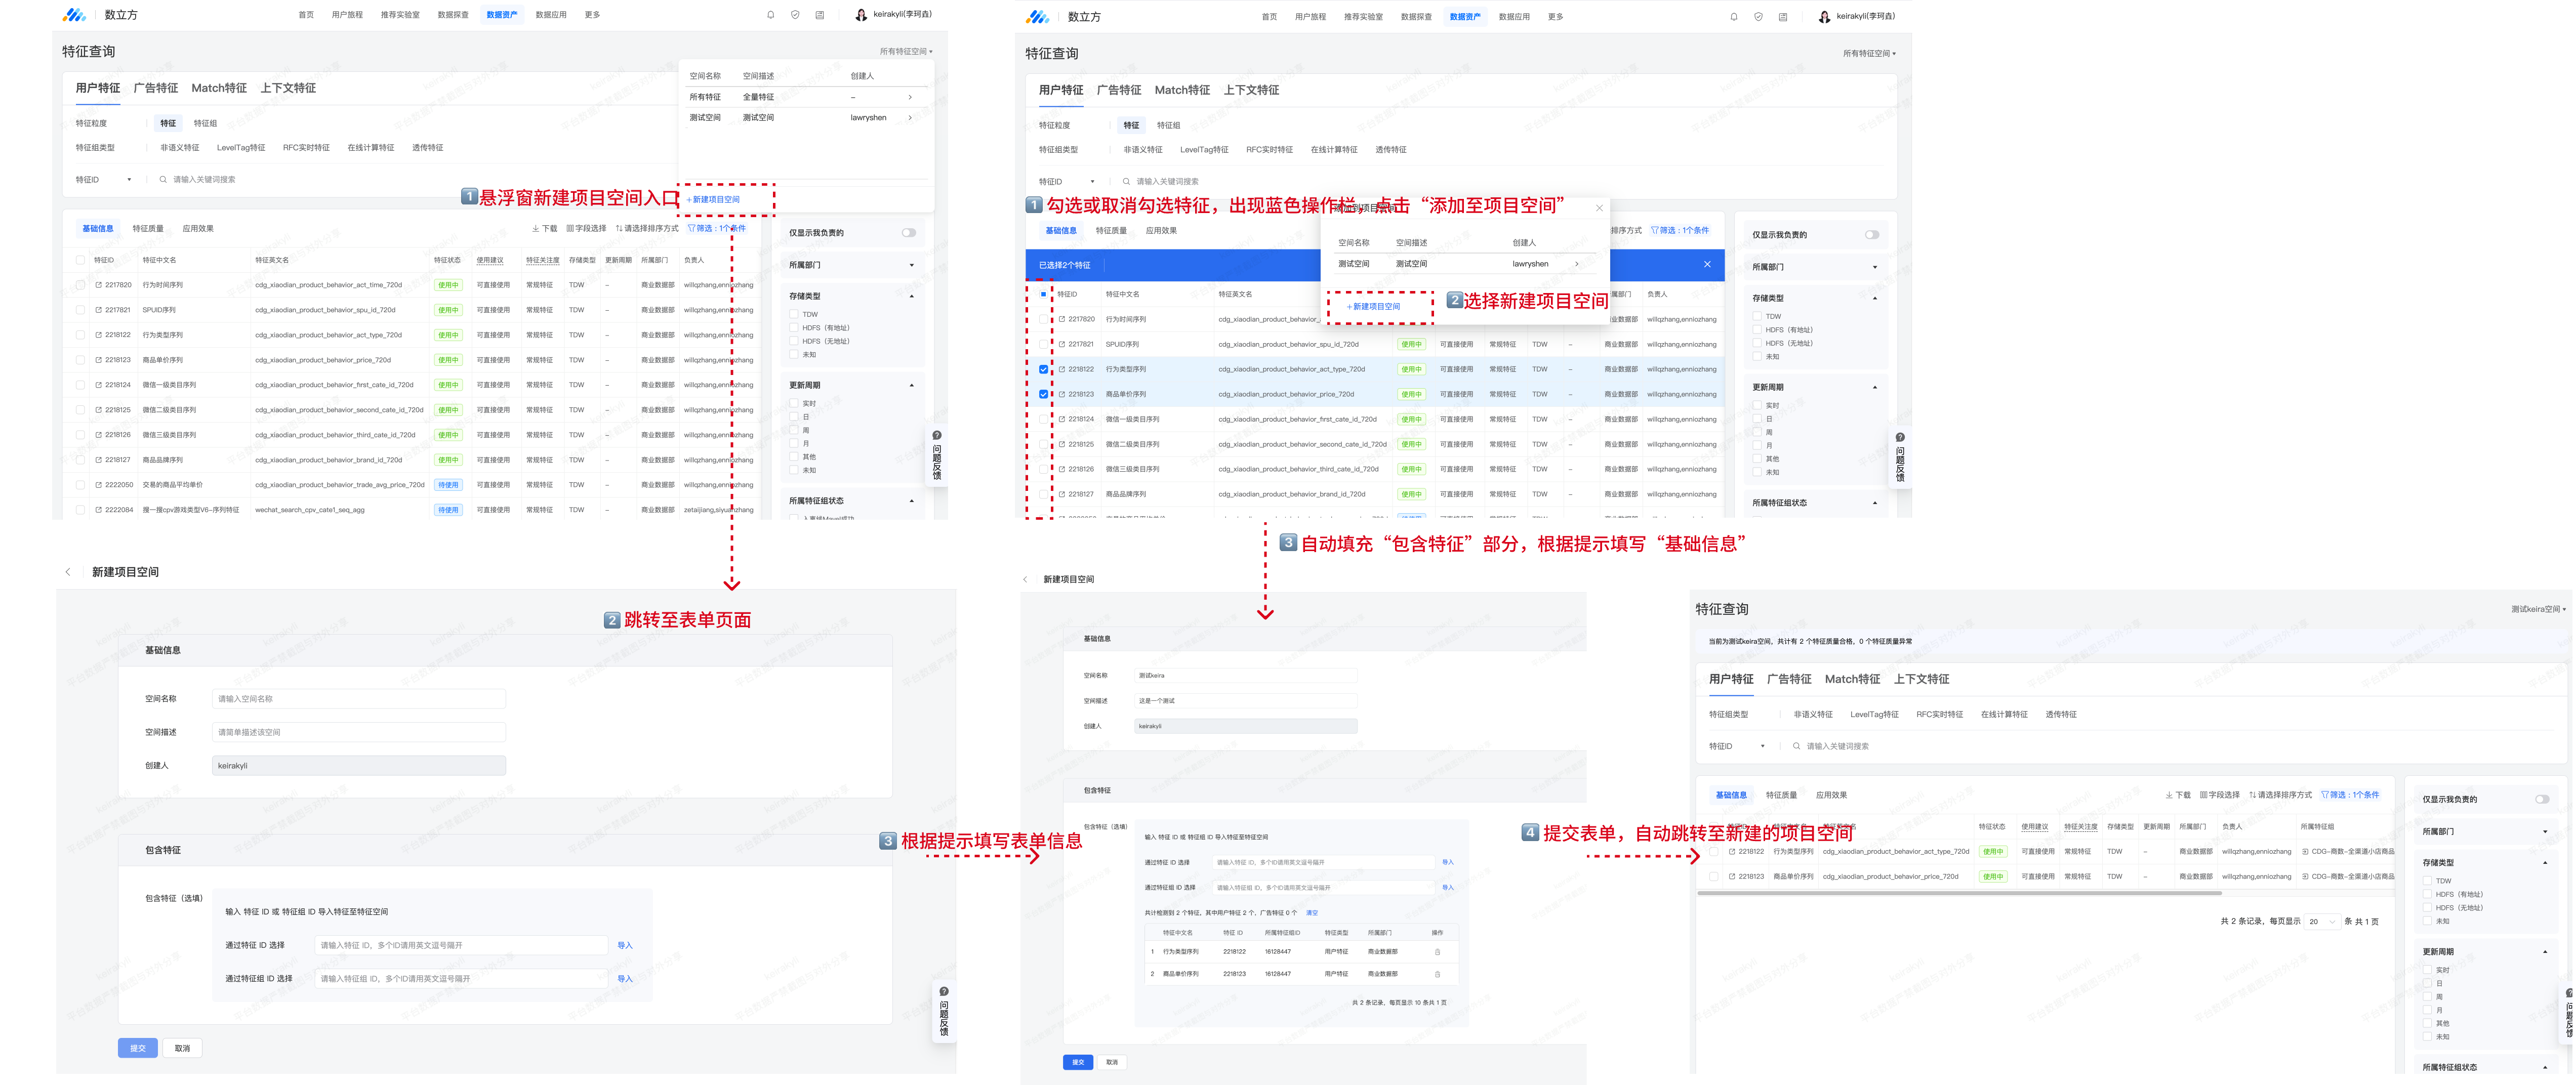Screen dimensions: 2576x1085
Task: Click 字段选择 icon on the 测试keira空间 page
Action: 2203,795
